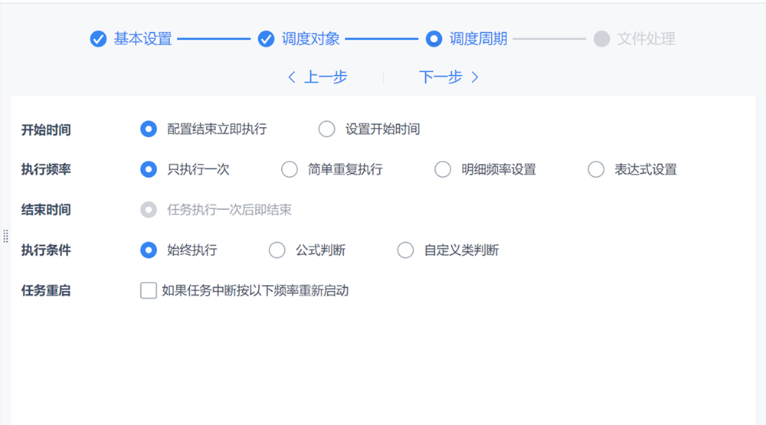
Task: Select 设置开始时间 radio option
Action: coord(327,129)
